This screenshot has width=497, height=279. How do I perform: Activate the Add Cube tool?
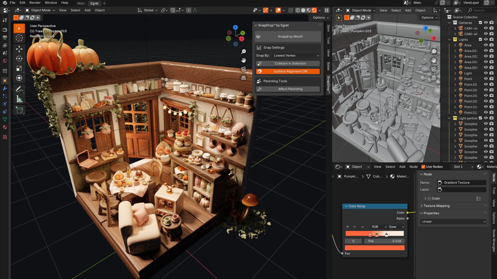(19, 110)
